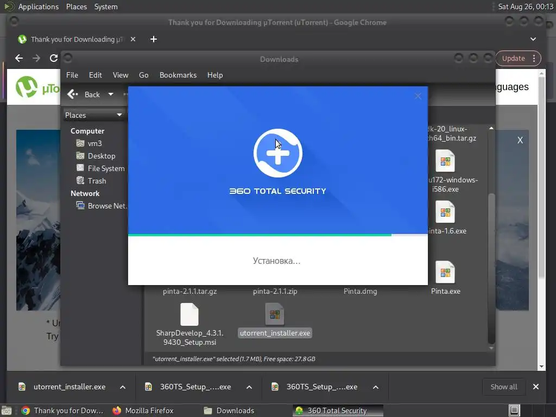Click Browse Network in the sidebar
Image resolution: width=556 pixels, height=417 pixels.
pos(107,206)
